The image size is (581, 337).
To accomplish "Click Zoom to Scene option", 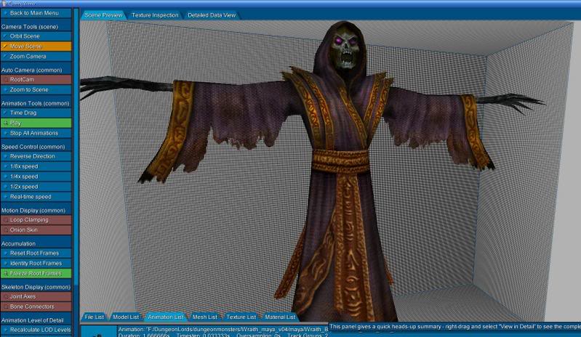I will click(36, 89).
